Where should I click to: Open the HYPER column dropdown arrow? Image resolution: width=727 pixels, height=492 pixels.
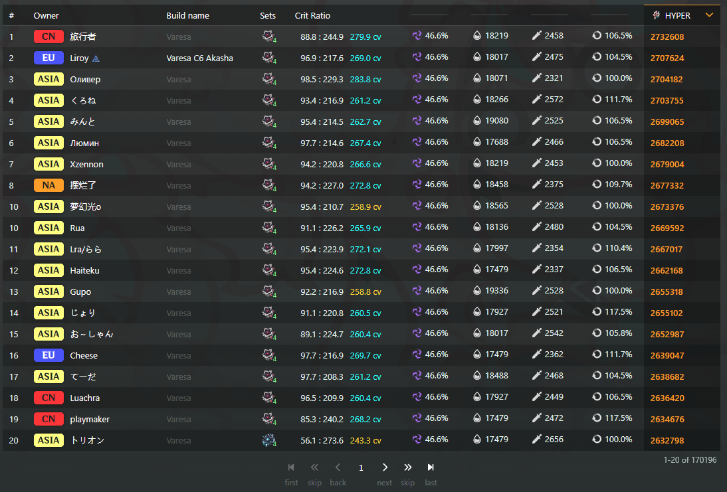tap(709, 15)
